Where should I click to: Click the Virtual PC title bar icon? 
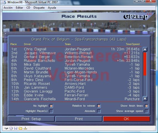(4, 2)
